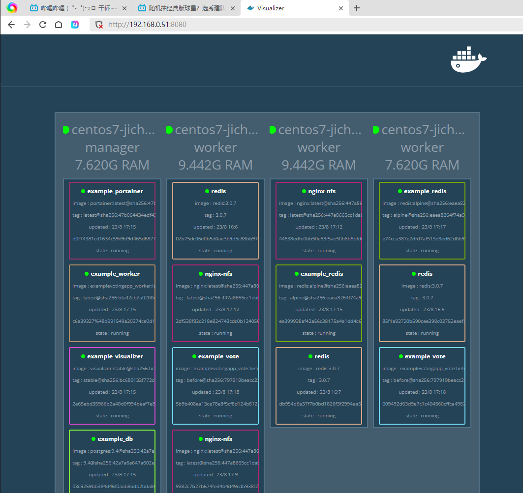Image resolution: width=523 pixels, height=493 pixels.
Task: Close the second tab about 随机抽经典版球星
Action: pos(233,8)
